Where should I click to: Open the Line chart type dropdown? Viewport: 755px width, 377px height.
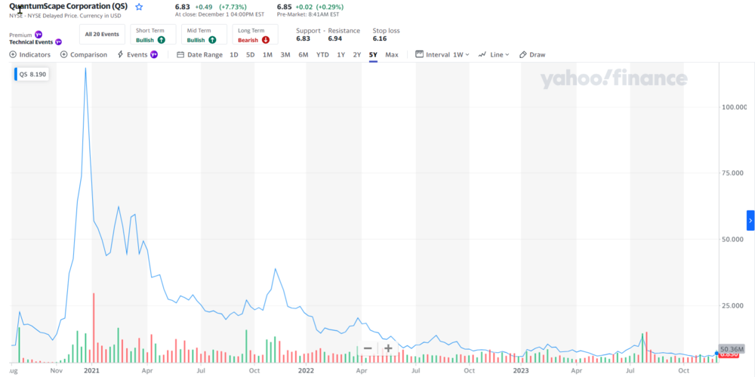point(494,55)
